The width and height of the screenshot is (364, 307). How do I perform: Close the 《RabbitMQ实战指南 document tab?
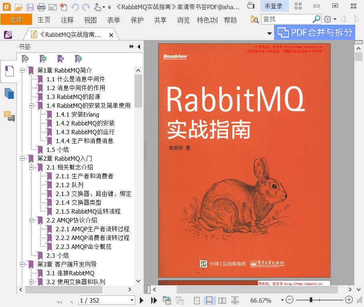111,35
